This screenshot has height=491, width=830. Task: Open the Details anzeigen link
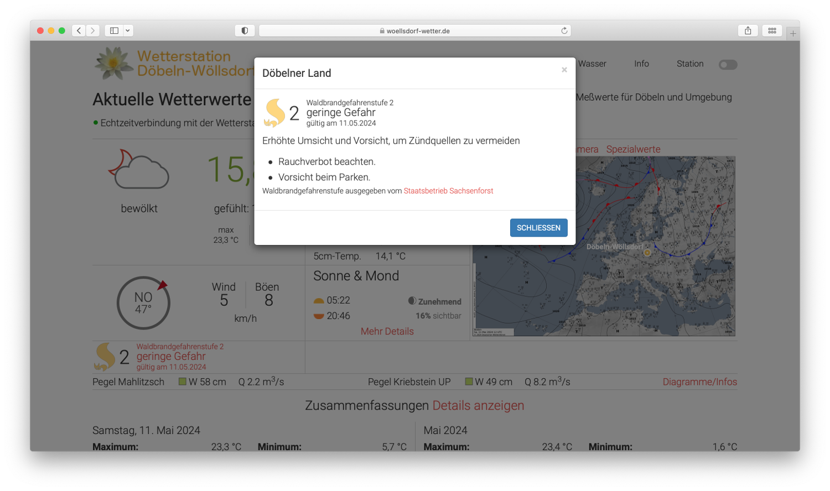(478, 405)
